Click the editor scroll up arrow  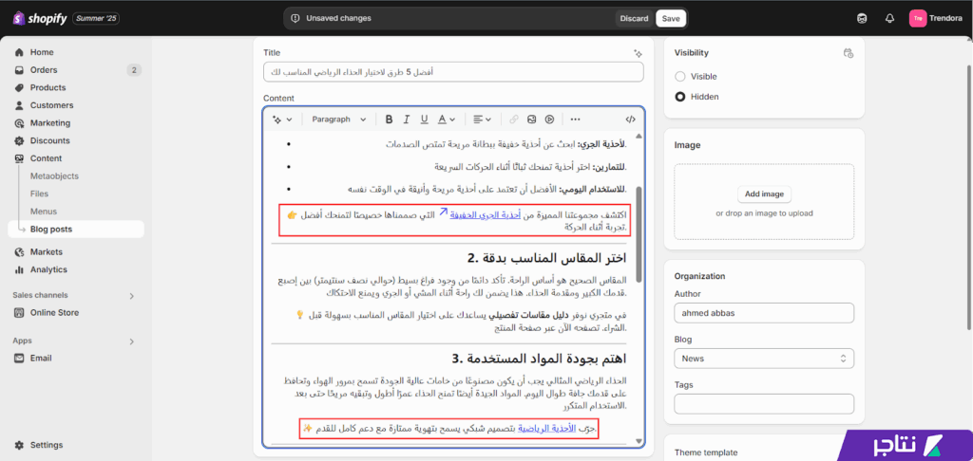639,136
